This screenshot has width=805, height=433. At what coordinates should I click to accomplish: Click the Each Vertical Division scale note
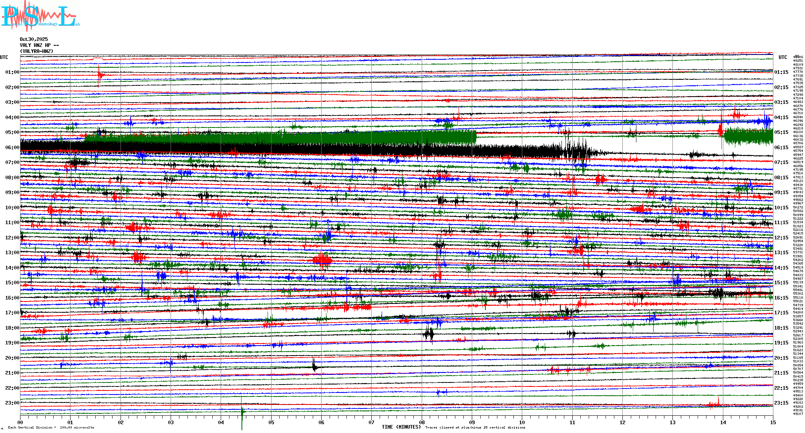51,427
